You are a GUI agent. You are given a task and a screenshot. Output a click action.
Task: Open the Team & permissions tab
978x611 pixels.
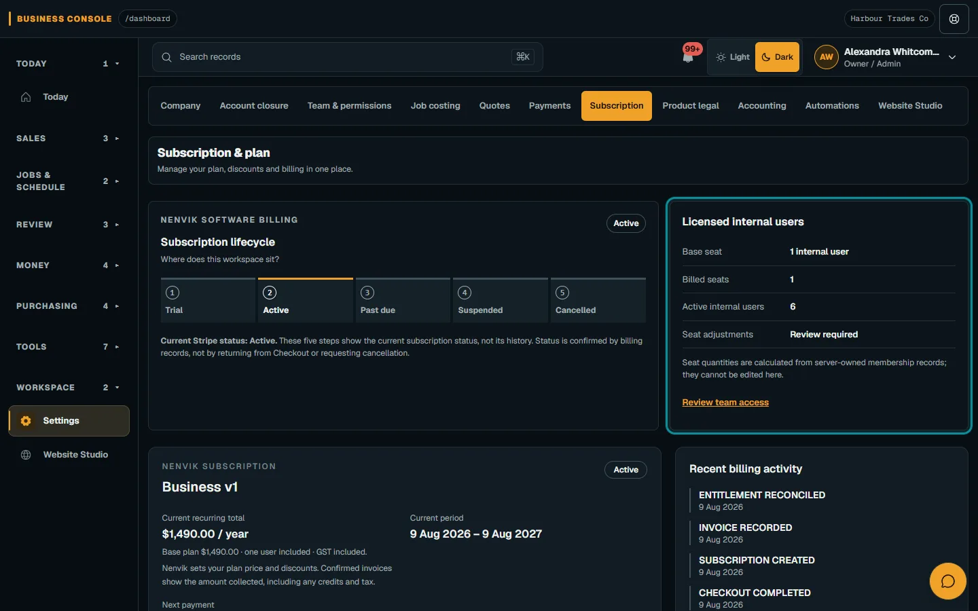point(349,106)
